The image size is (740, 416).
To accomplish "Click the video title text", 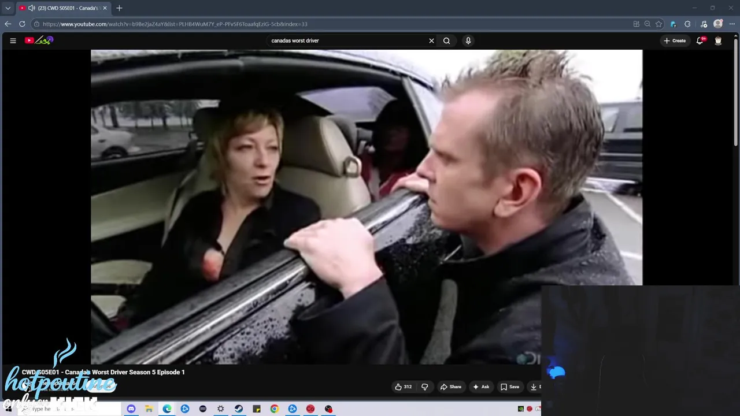I will coord(103,372).
